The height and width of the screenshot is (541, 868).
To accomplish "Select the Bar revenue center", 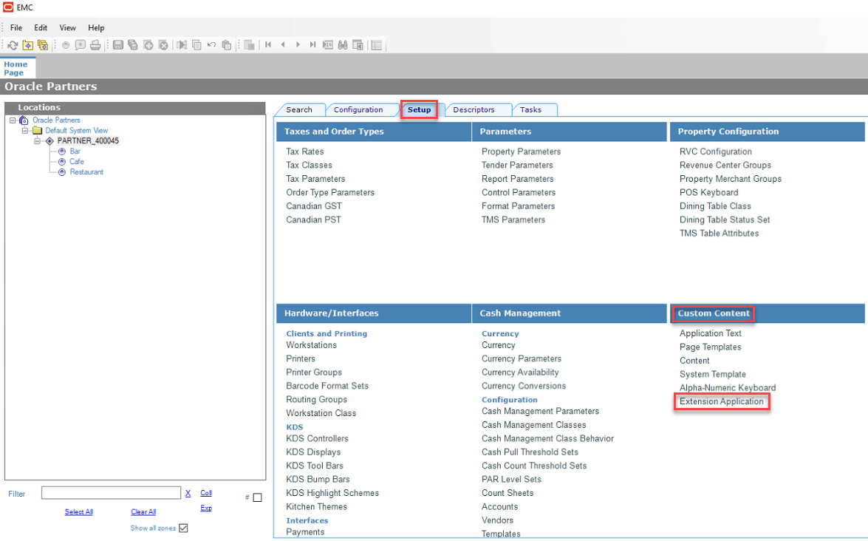I will point(75,152).
